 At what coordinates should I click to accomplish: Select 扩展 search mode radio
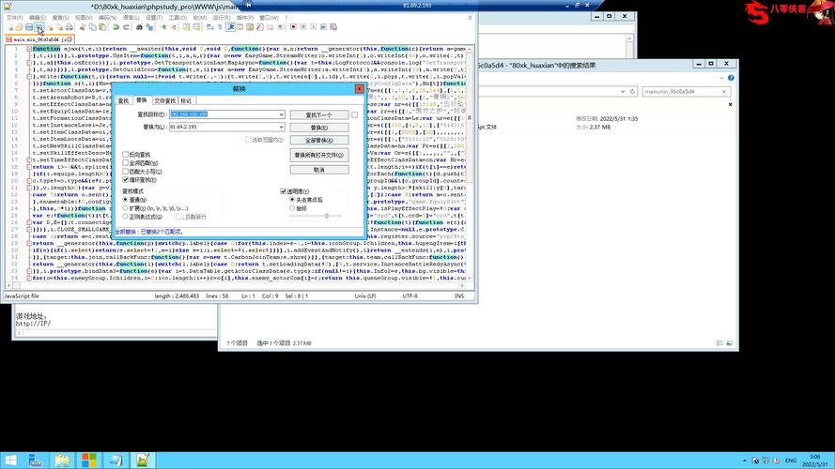pos(126,208)
